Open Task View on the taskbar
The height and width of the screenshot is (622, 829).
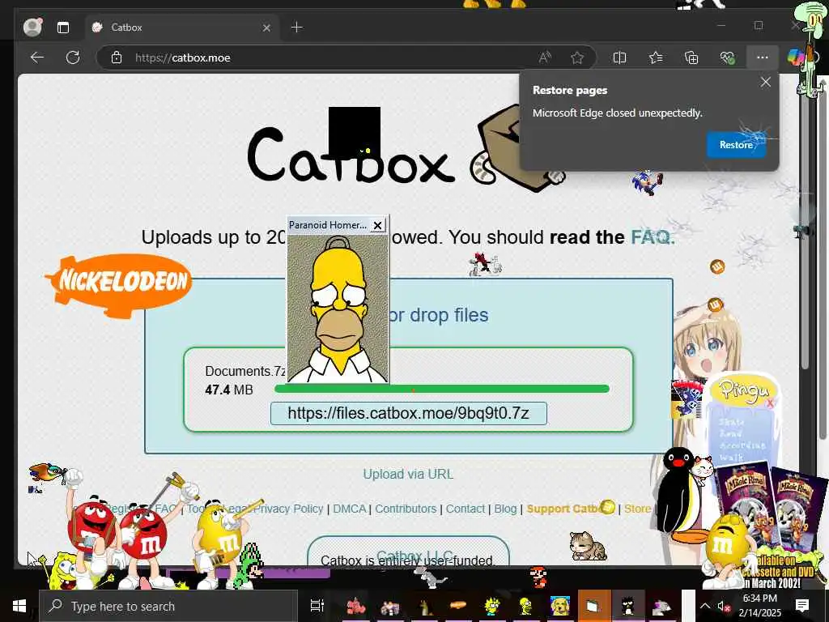pos(317,606)
